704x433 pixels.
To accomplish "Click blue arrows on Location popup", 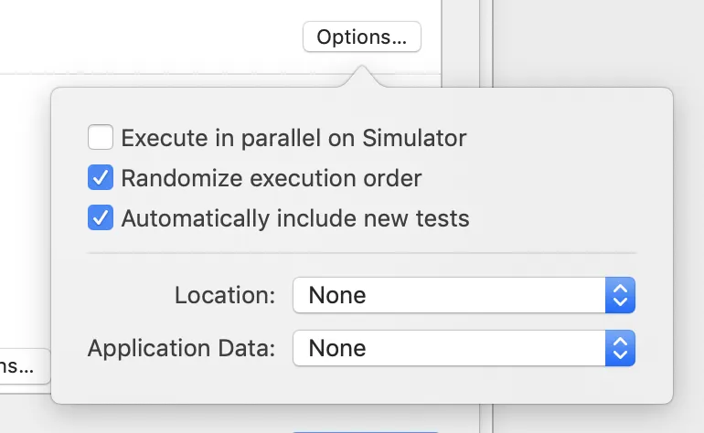I will (620, 295).
